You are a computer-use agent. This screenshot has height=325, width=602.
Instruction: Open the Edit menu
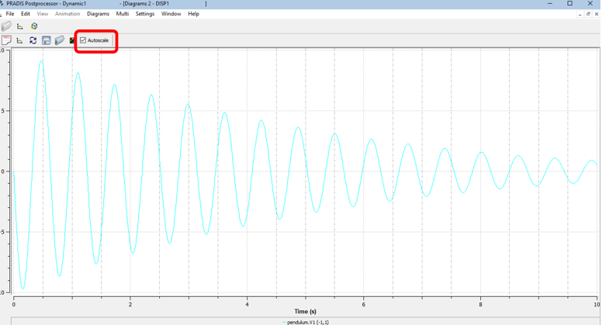click(x=26, y=14)
